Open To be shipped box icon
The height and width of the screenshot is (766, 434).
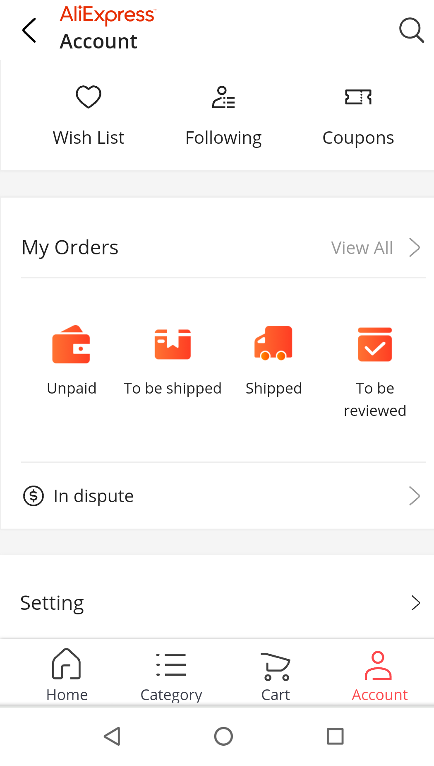click(173, 344)
